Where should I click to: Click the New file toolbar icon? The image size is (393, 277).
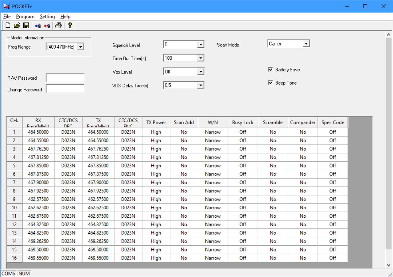pos(8,26)
